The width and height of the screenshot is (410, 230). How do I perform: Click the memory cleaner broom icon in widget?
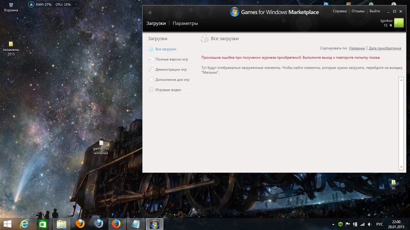(x=31, y=4)
